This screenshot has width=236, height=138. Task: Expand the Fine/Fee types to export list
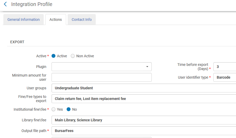coord(143,99)
